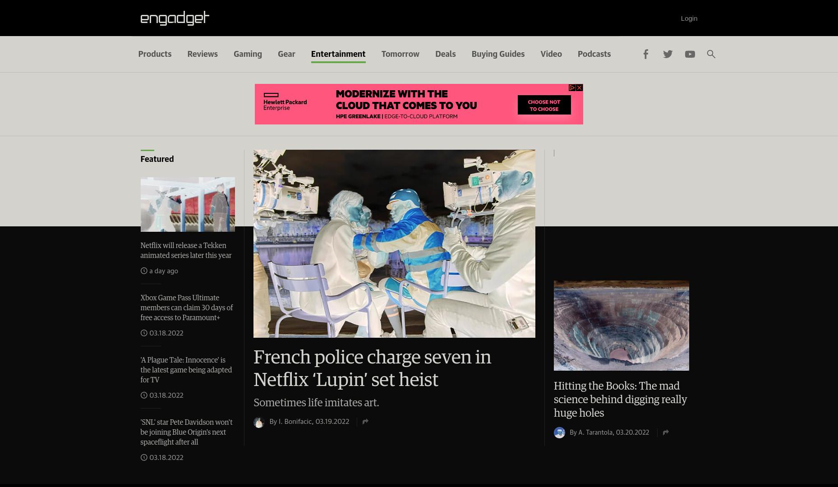This screenshot has height=487, width=838.
Task: Open 'Netflix will release a Tekken animated series' headline
Action: (186, 250)
